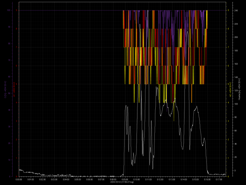Click the 240 value on the Hoehe axis
Viewport: 246px width, 185px height.
point(236,10)
